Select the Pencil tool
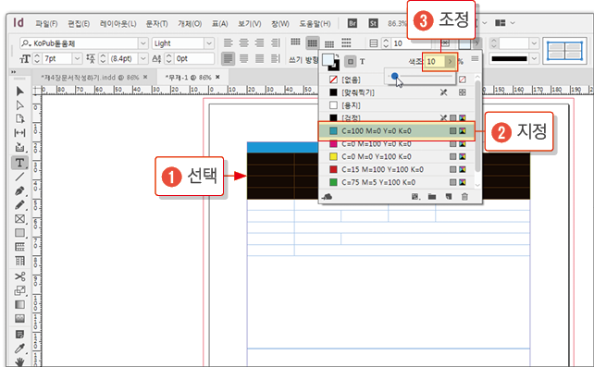The image size is (594, 367). tap(19, 205)
